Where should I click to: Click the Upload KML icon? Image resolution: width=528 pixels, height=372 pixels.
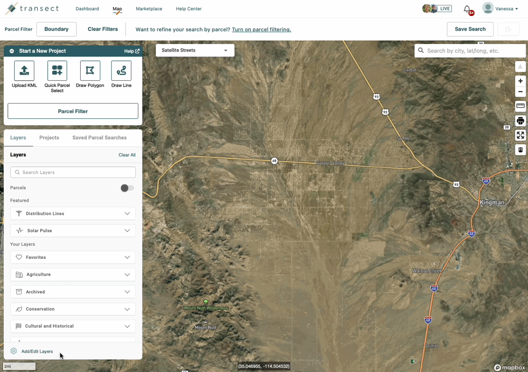point(24,71)
